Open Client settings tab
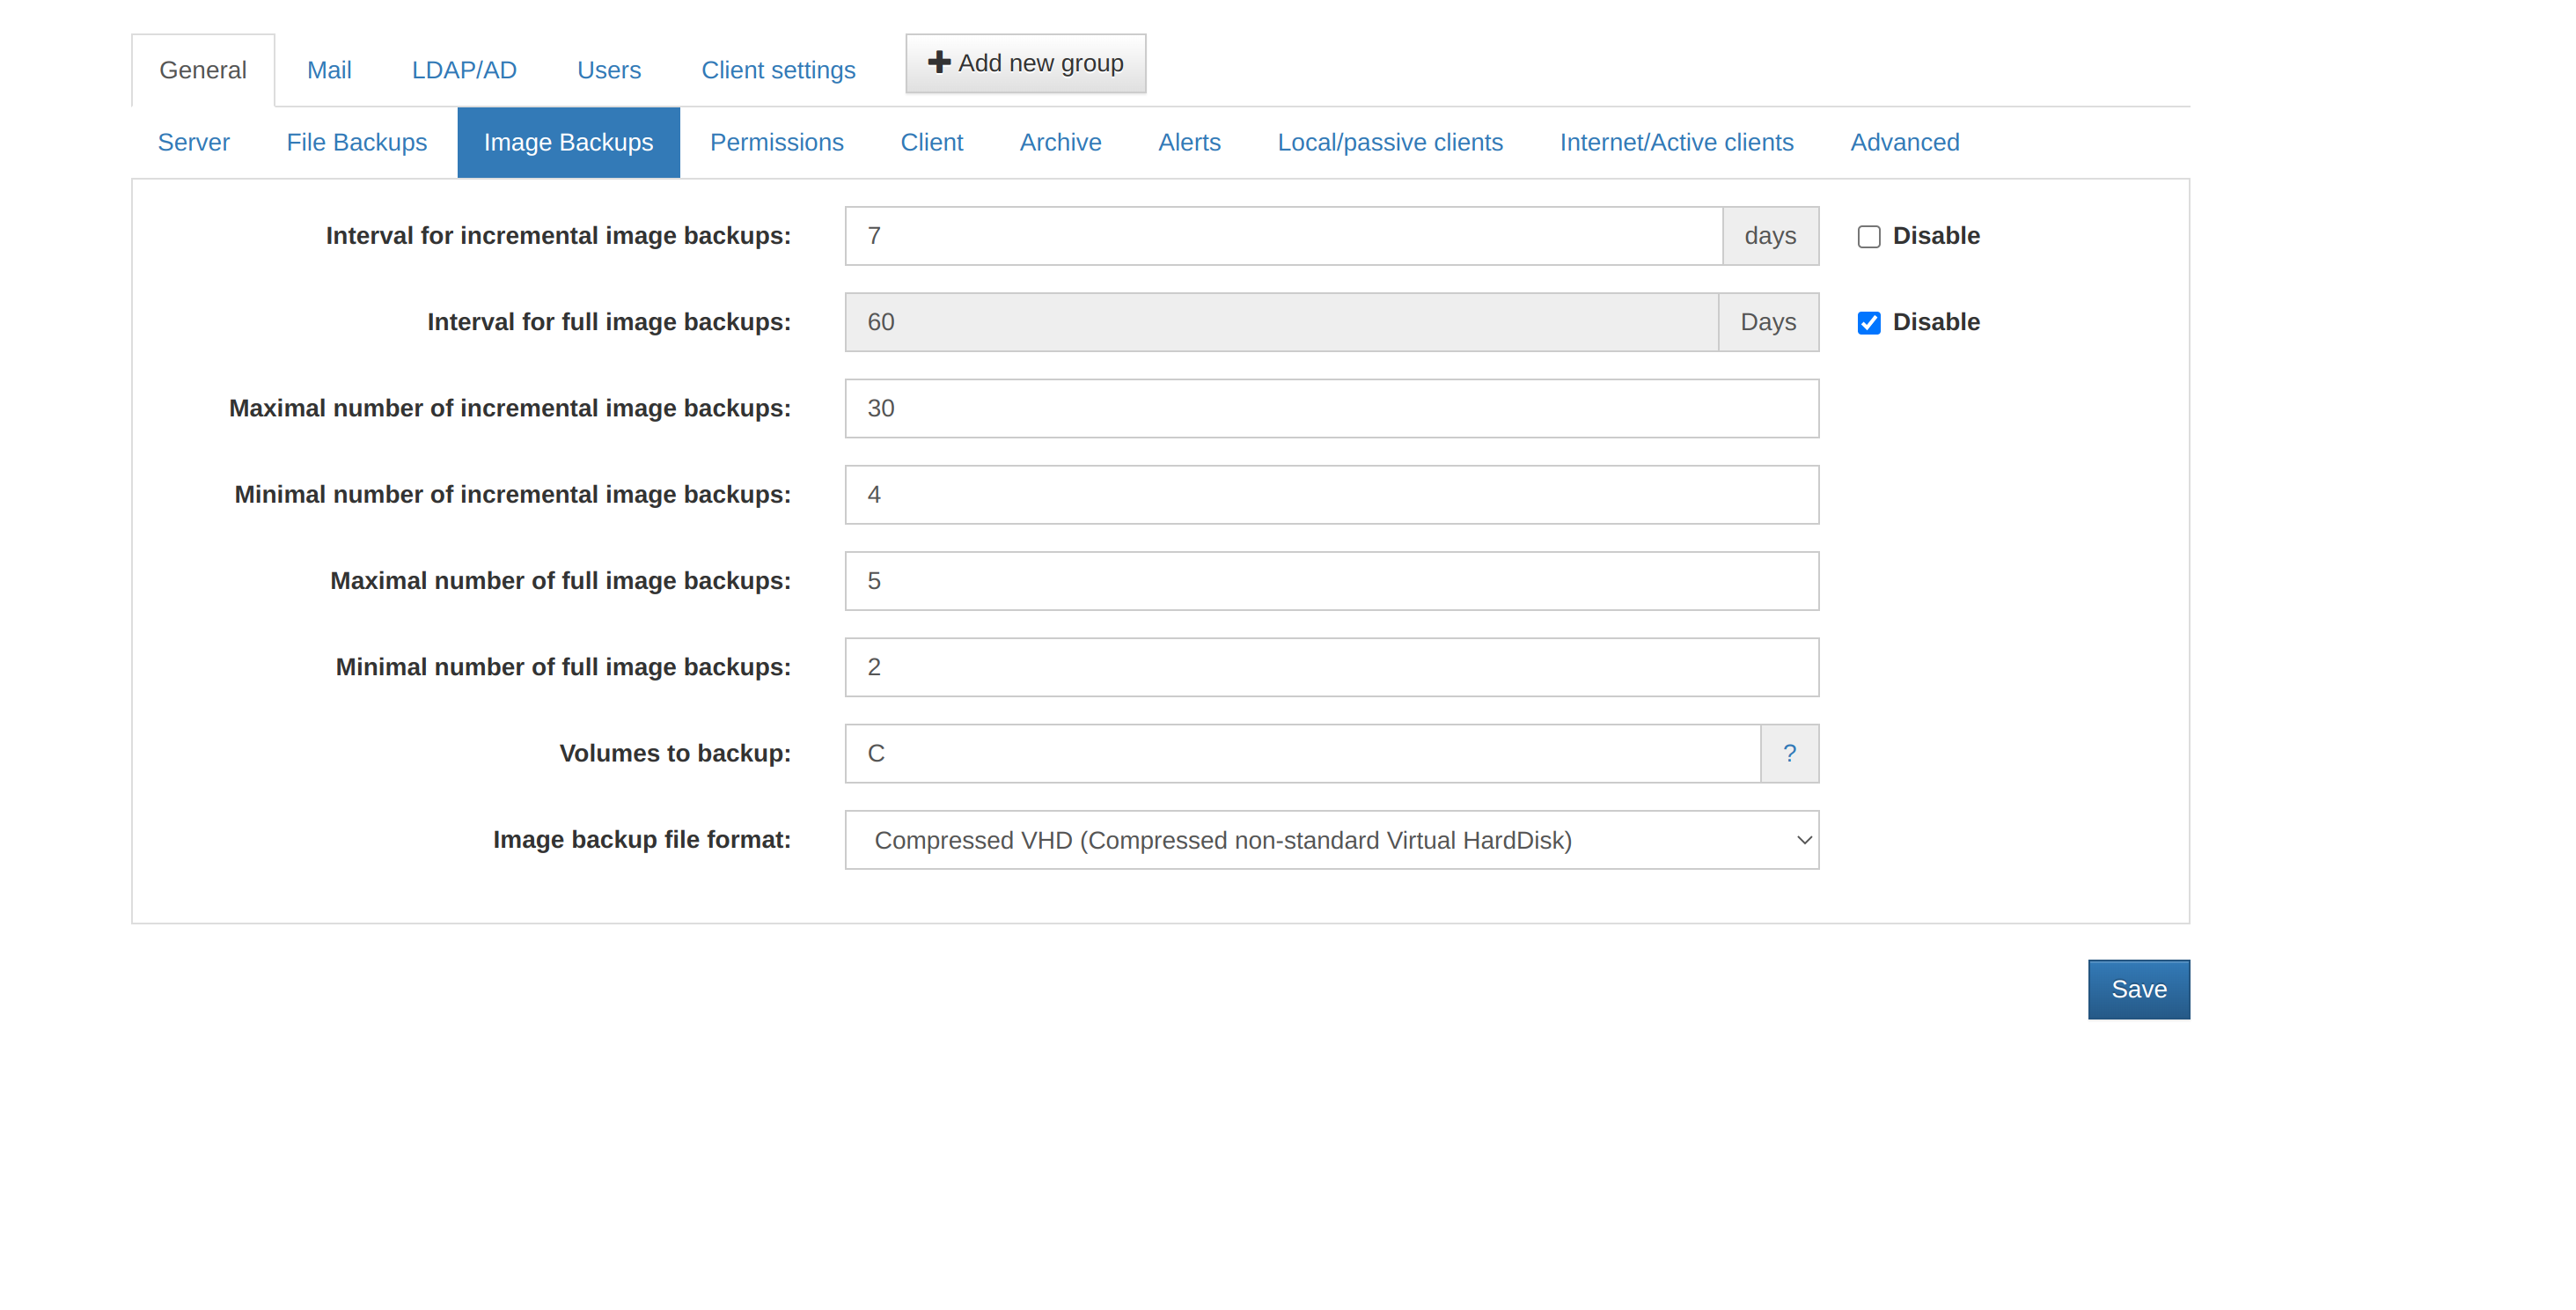Image resolution: width=2576 pixels, height=1310 pixels. pos(777,70)
